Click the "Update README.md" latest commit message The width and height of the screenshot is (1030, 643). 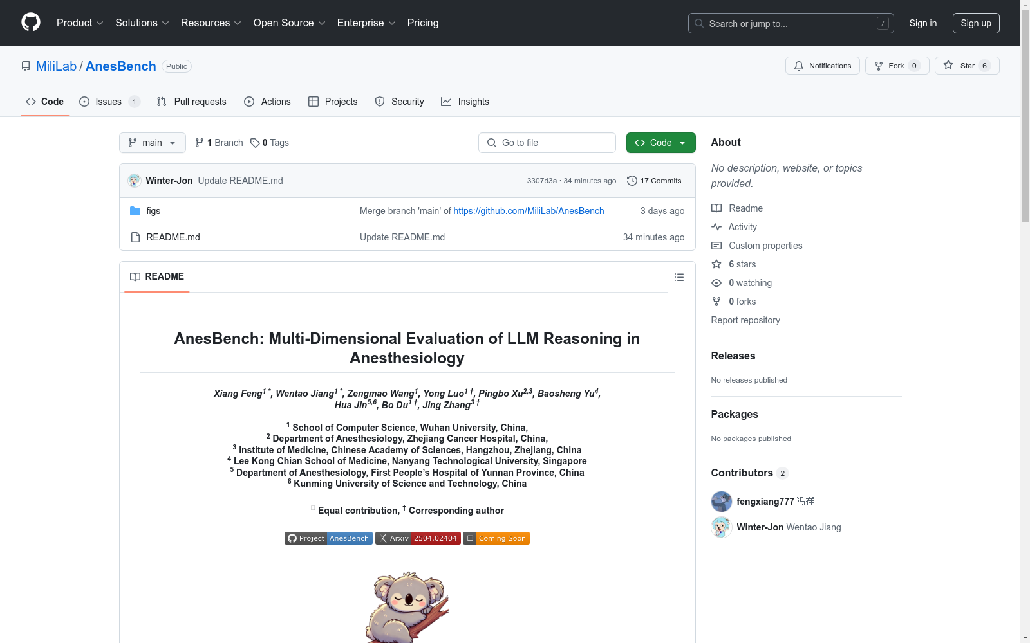click(241, 181)
